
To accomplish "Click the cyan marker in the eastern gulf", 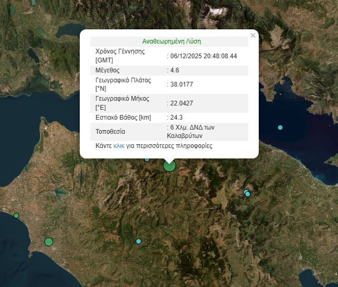I will 280,127.
